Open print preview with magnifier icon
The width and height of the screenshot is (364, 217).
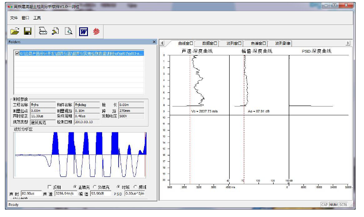pyautogui.click(x=69, y=31)
